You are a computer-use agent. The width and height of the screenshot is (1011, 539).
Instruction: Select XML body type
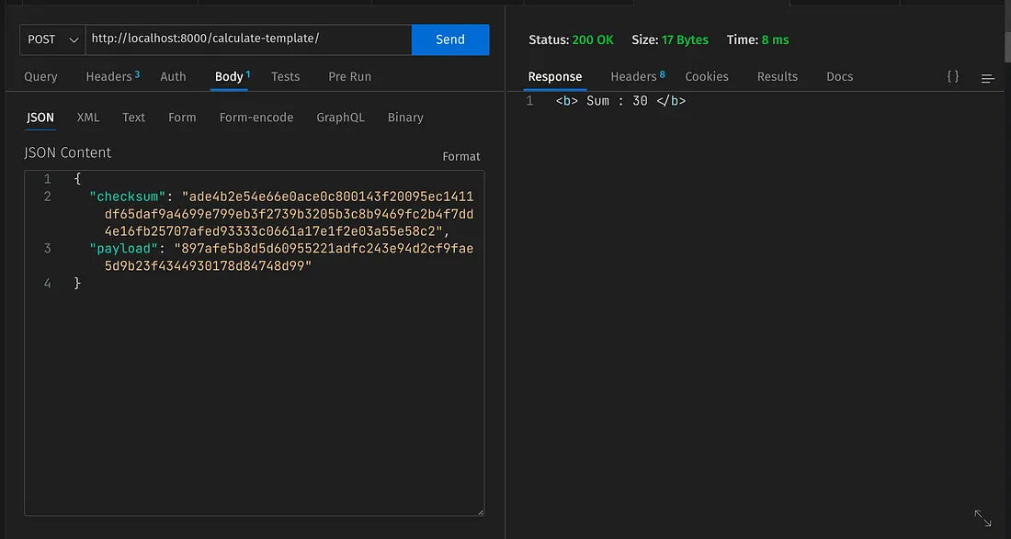pos(88,118)
